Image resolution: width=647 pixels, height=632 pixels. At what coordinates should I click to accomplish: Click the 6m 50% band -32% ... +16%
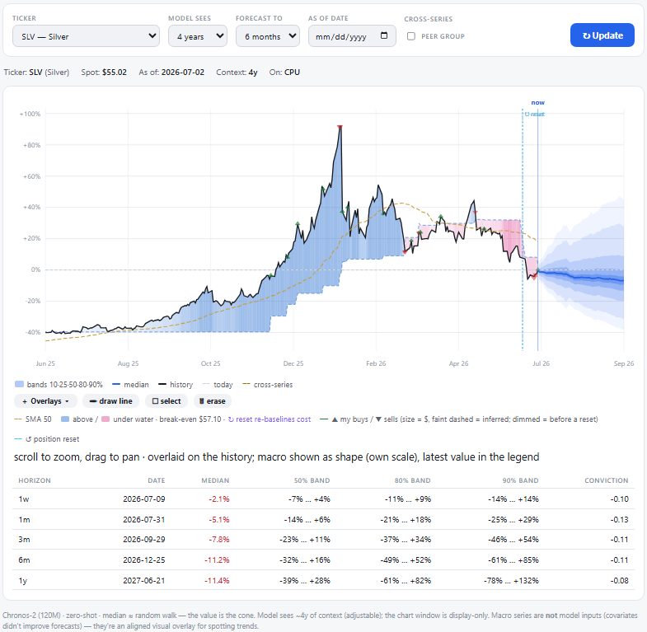click(307, 559)
